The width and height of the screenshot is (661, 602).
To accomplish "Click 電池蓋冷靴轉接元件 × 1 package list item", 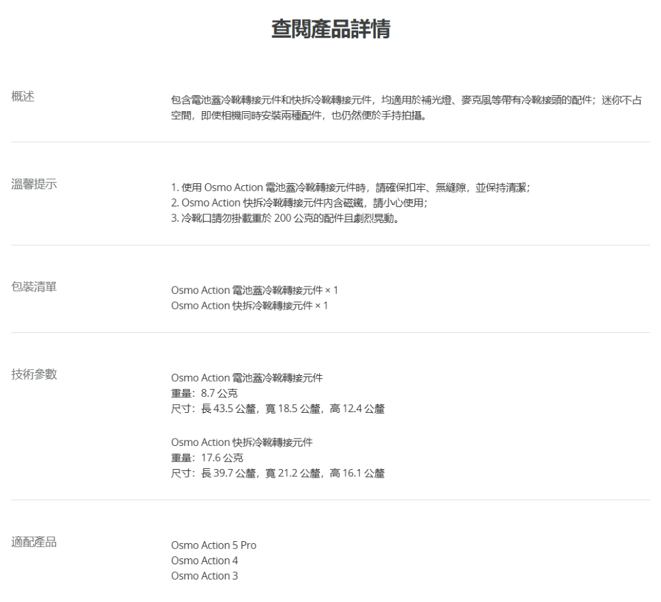I will point(254,290).
